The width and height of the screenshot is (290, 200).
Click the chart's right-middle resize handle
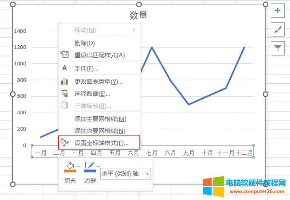(265, 94)
